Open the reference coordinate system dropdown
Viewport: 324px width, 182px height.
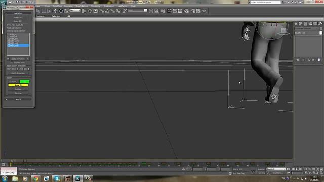pyautogui.click(x=75, y=10)
